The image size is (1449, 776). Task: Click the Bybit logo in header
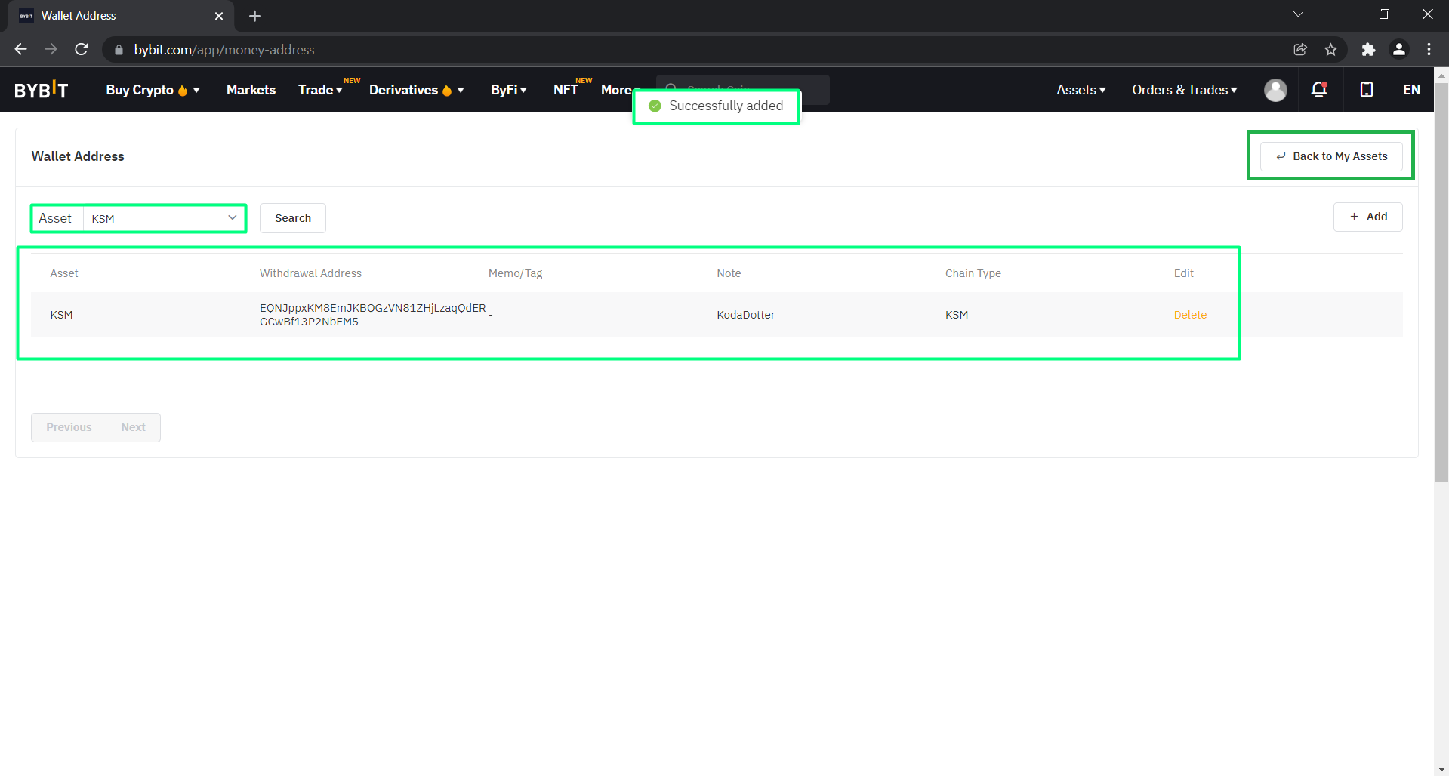click(x=42, y=90)
